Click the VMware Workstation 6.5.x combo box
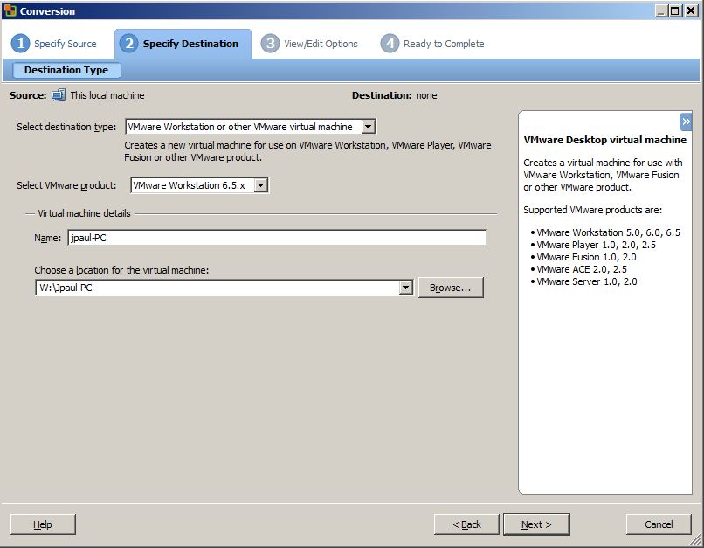Viewport: 704px width, 548px height. 200,185
